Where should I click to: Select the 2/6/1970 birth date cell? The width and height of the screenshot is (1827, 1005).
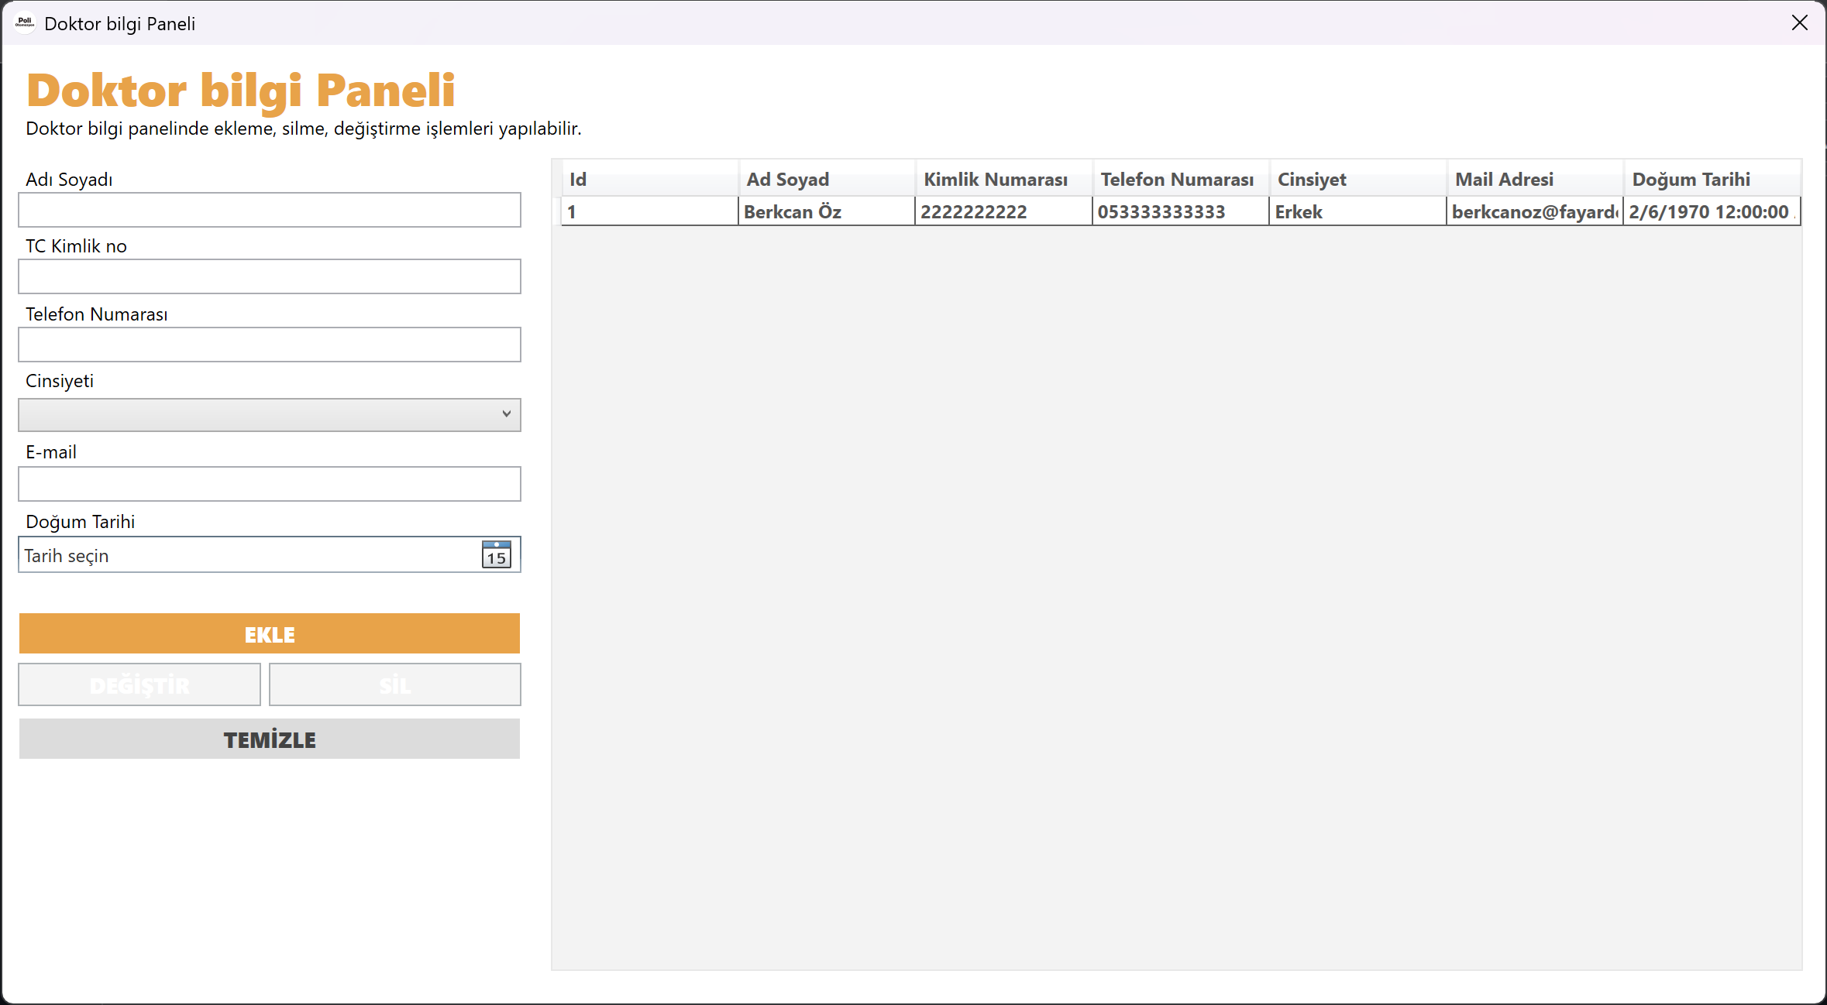tap(1712, 211)
